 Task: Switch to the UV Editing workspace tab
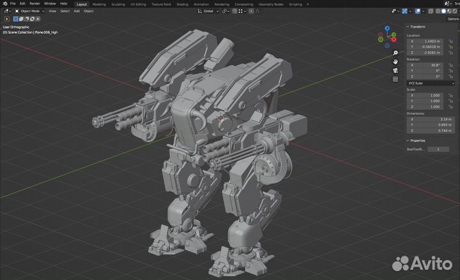(138, 4)
